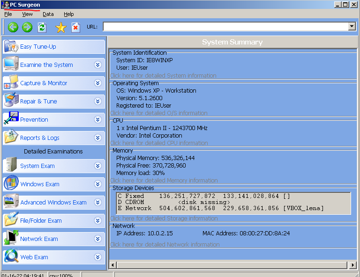Click link for detailed Storage information
The image size is (360, 277).
[x=164, y=219]
